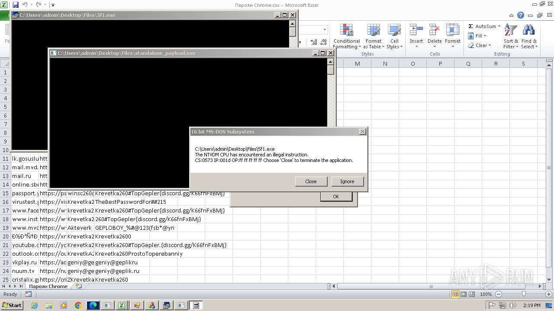This screenshot has height=311, width=554.
Task: Click the OK button behind the MS-DOS dialog
Action: [x=336, y=197]
